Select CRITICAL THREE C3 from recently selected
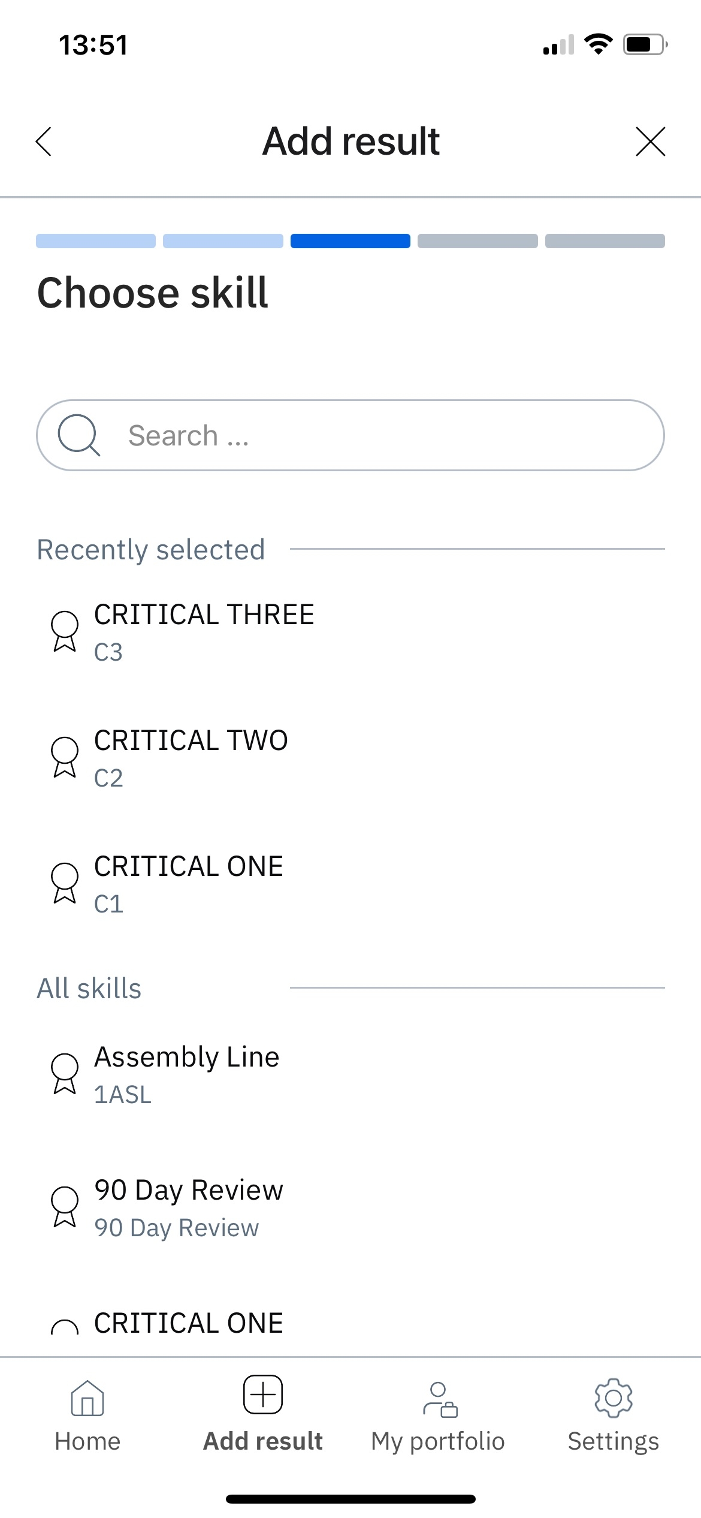The image size is (701, 1518). pyautogui.click(x=350, y=632)
